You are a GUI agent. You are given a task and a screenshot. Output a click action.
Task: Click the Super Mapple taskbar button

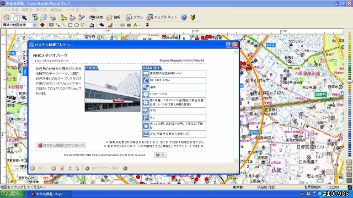[x=49, y=194]
